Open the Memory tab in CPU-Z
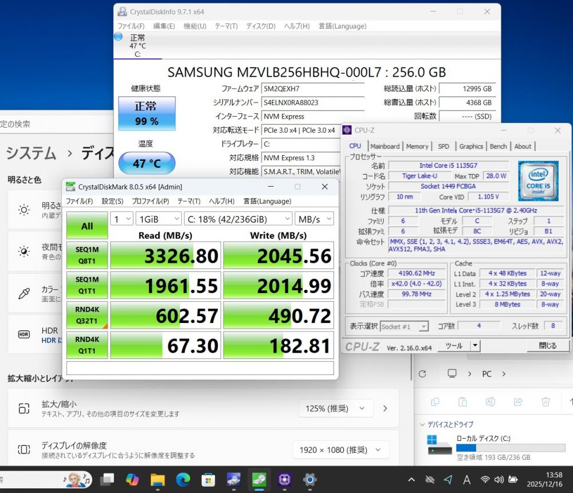 [417, 146]
